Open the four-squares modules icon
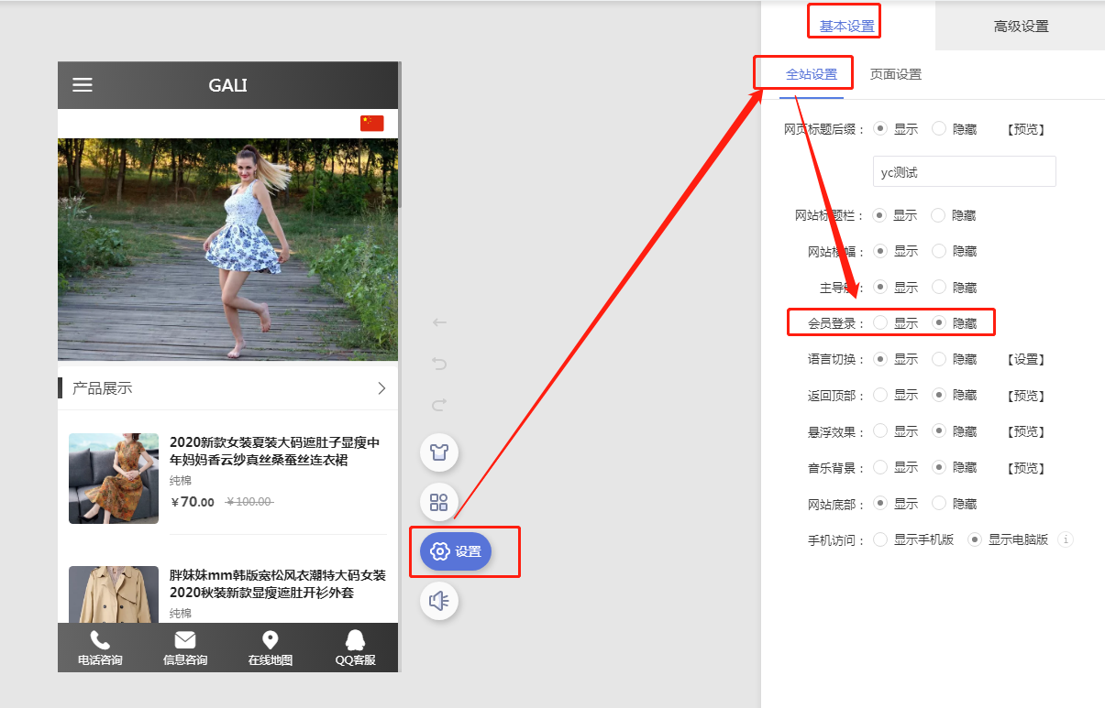The image size is (1105, 708). [439, 502]
